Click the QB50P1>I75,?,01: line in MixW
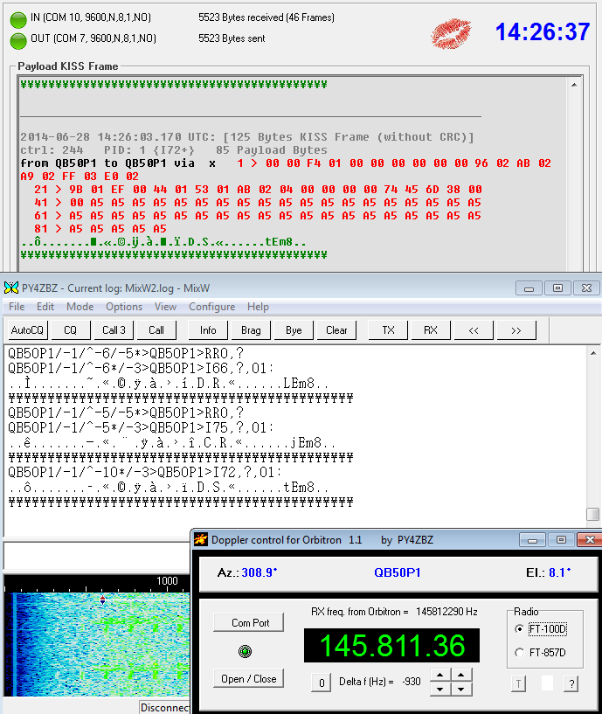This screenshot has width=602, height=714. click(x=142, y=427)
